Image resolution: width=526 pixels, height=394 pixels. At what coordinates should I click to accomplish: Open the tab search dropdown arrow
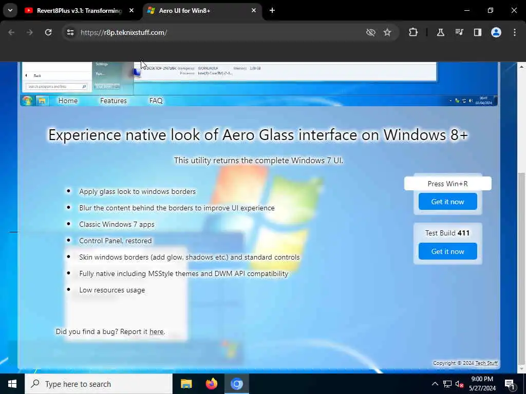(x=10, y=10)
